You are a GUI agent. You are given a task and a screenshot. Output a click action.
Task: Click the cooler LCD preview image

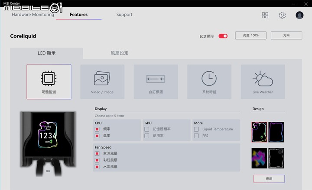[48, 144]
